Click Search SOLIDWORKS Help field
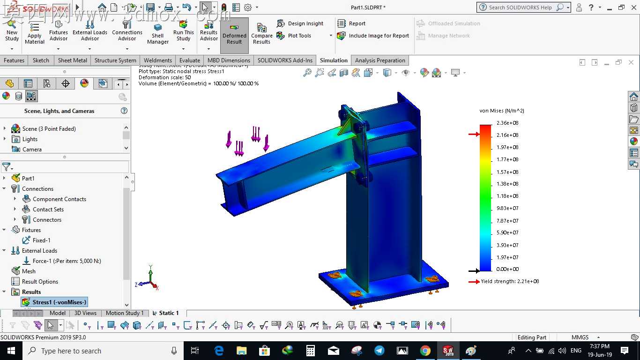 [521, 7]
